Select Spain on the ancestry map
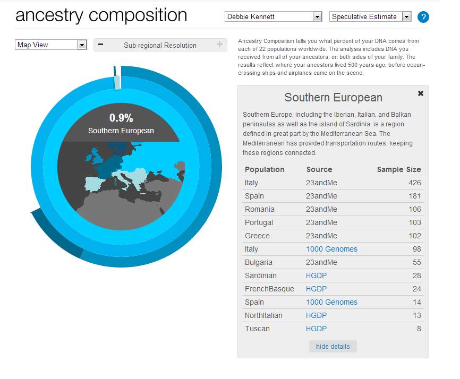This screenshot has width=460, height=379. [93, 185]
